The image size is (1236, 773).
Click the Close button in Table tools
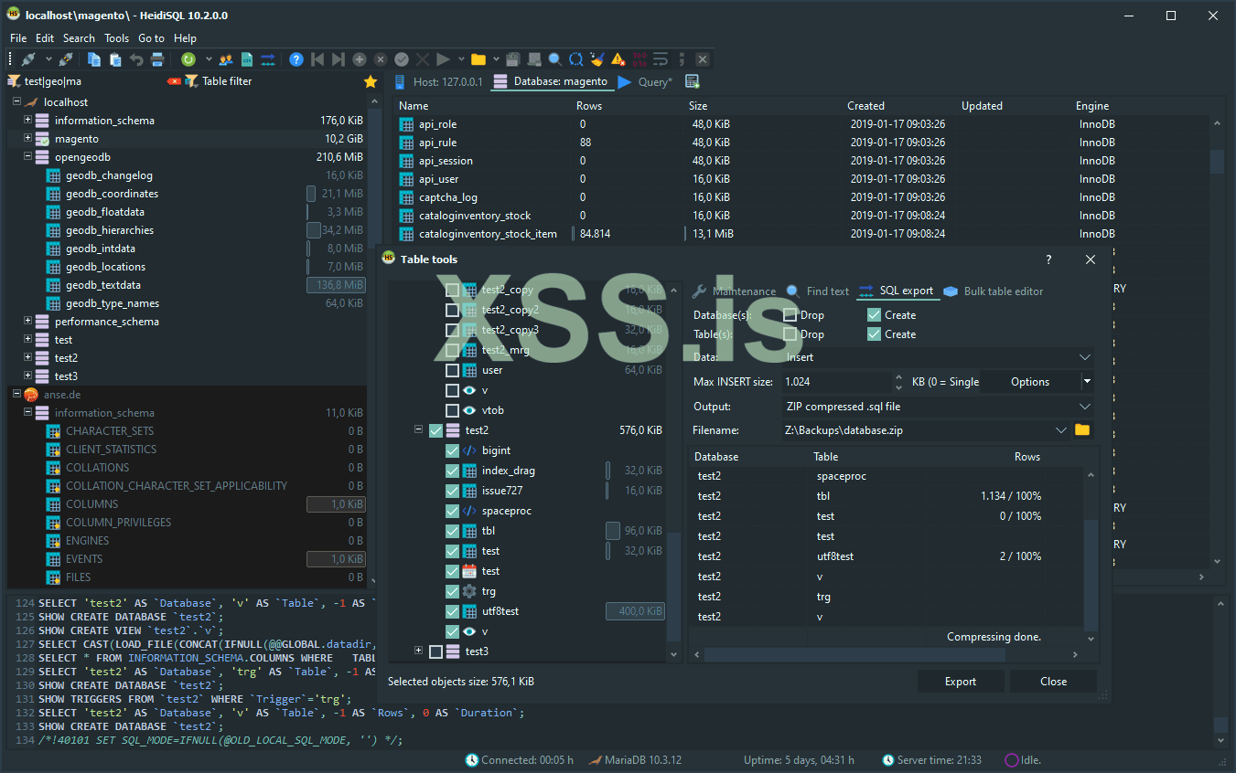tap(1053, 682)
